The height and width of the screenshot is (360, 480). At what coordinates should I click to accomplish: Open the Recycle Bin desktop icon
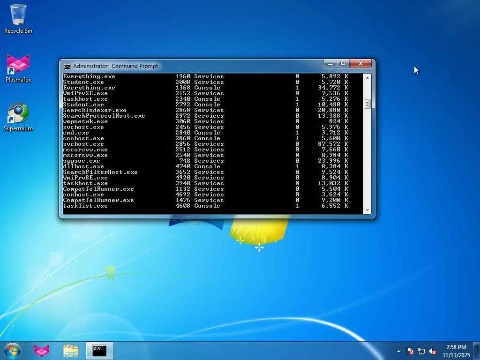(18, 19)
